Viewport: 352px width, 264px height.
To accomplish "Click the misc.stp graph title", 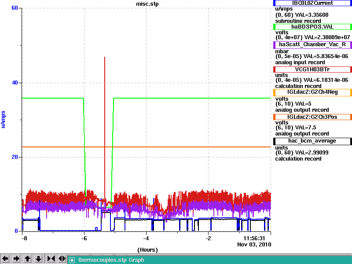I will [147, 4].
